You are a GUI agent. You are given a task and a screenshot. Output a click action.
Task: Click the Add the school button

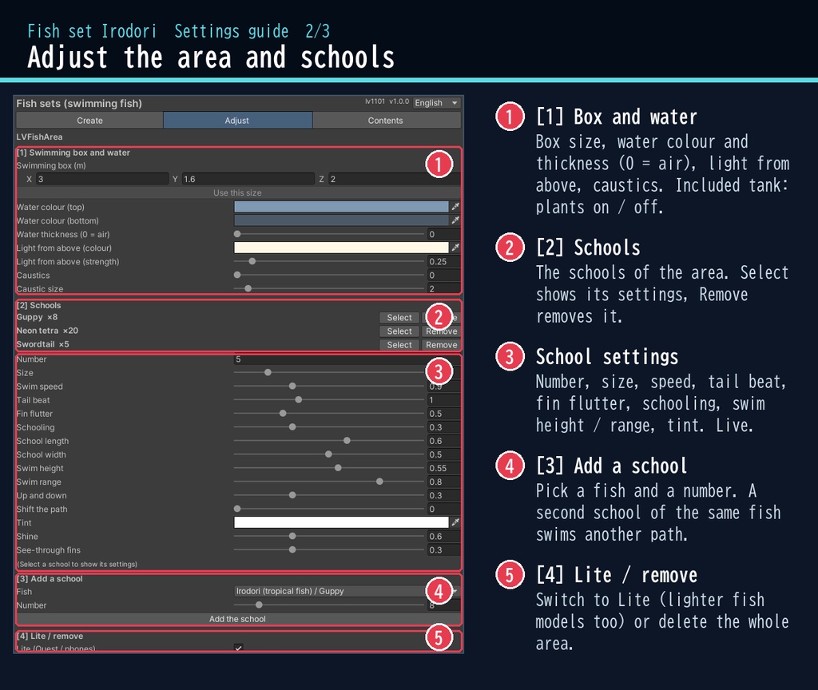[238, 619]
